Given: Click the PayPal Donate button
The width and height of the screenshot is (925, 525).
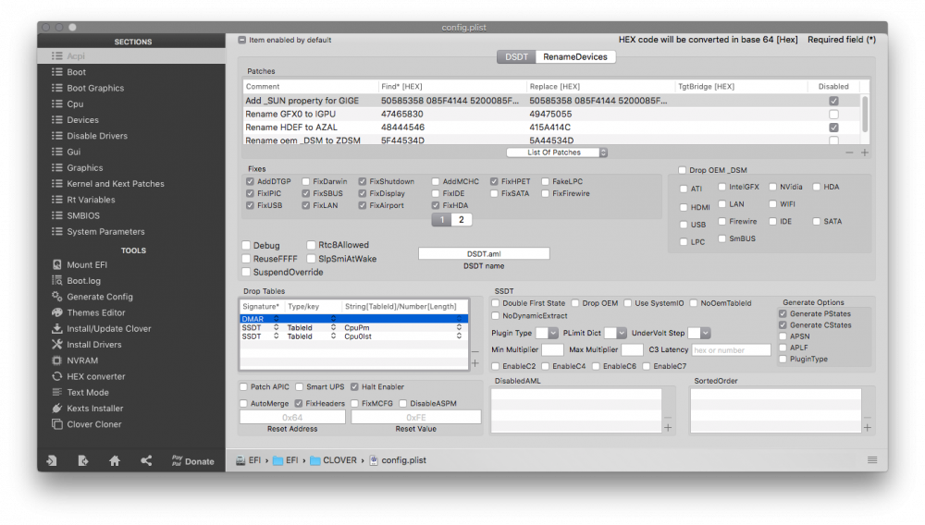Looking at the screenshot, I should 193,461.
